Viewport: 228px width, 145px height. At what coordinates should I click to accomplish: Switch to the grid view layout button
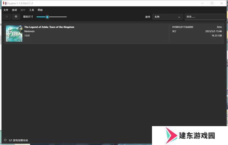pyautogui.click(x=16, y=17)
